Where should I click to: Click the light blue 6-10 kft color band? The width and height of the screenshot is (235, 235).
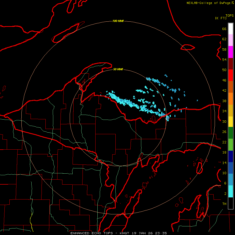tap(231, 180)
